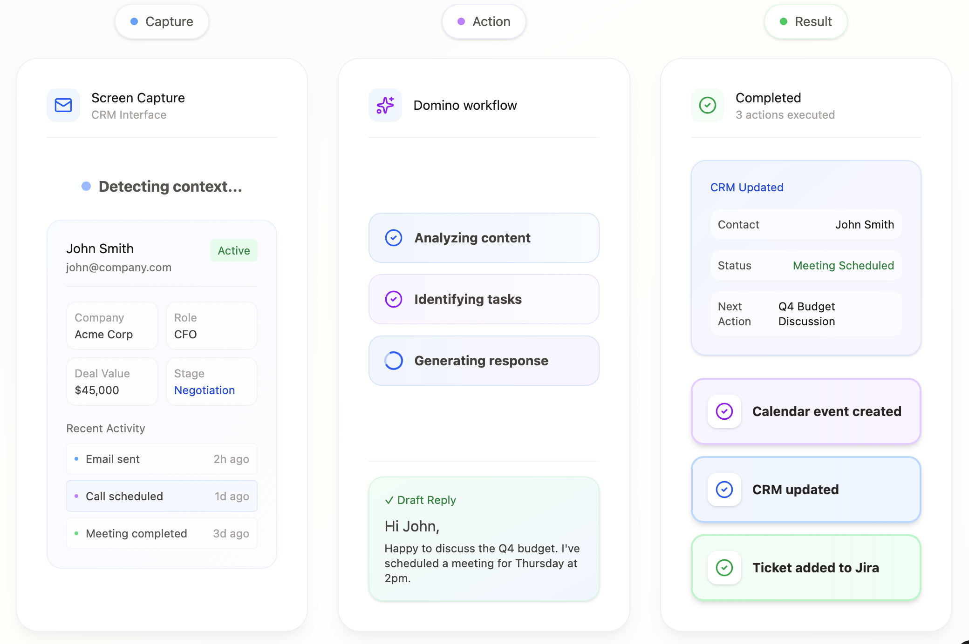Image resolution: width=969 pixels, height=644 pixels.
Task: Click the Negotiation stage link
Action: click(205, 390)
